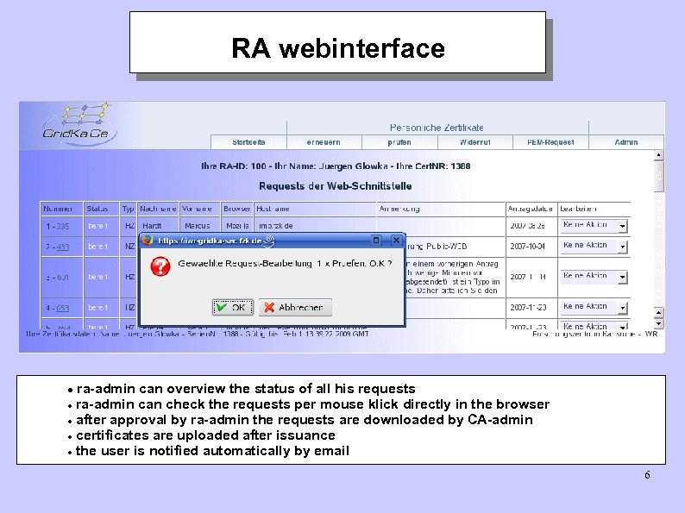Viewport: 685px width, 513px height.
Task: Click the Personliche Zertifikate heading
Action: click(437, 128)
